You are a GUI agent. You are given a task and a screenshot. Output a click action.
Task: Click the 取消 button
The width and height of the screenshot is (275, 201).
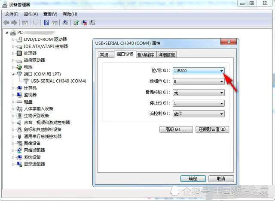tap(221, 179)
